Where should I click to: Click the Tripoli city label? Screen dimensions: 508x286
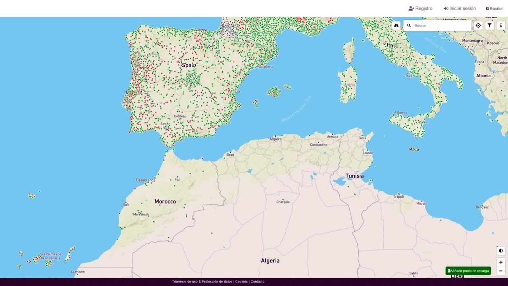coord(398,197)
